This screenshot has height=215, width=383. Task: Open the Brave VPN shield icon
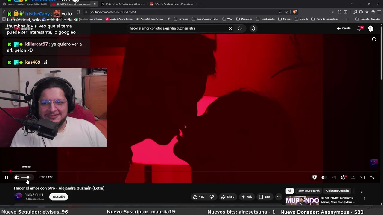pyautogui.click(x=373, y=12)
